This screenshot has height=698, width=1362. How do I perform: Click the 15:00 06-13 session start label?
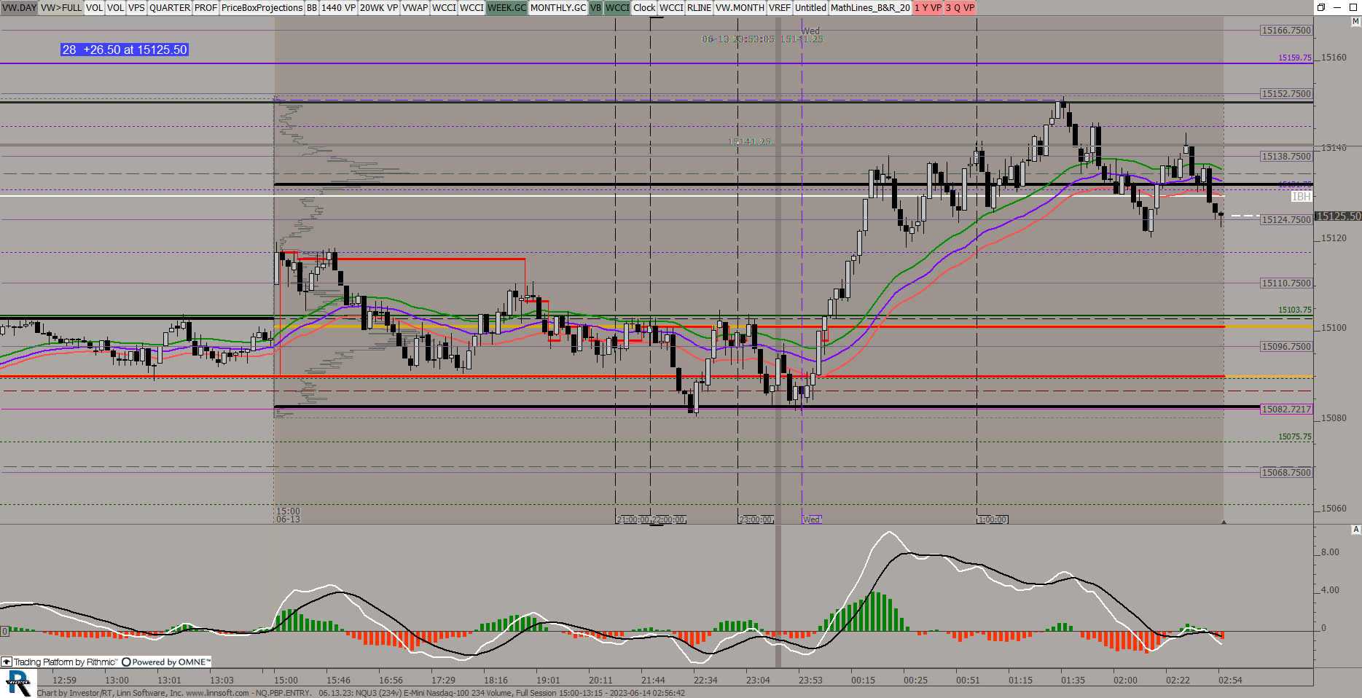(x=288, y=515)
